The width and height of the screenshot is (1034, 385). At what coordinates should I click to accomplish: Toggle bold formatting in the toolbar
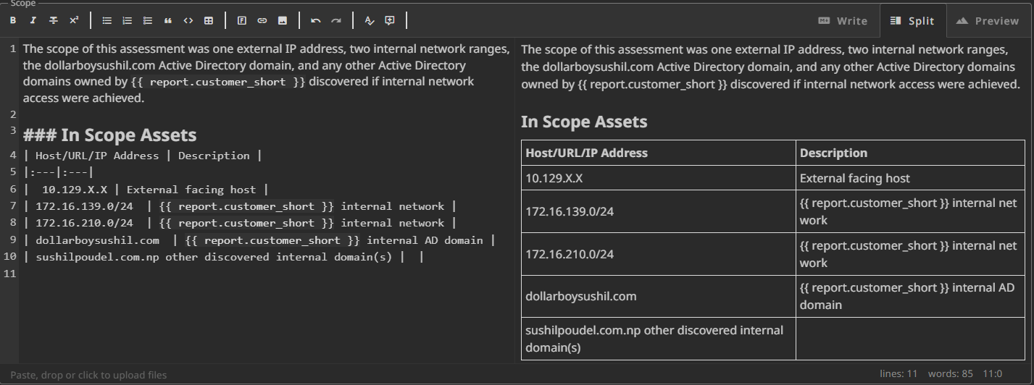[13, 21]
